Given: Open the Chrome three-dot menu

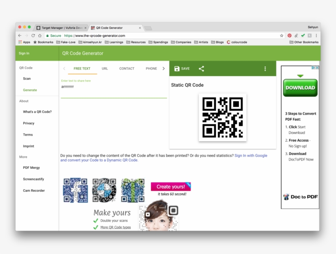Looking at the screenshot, I should 316,36.
